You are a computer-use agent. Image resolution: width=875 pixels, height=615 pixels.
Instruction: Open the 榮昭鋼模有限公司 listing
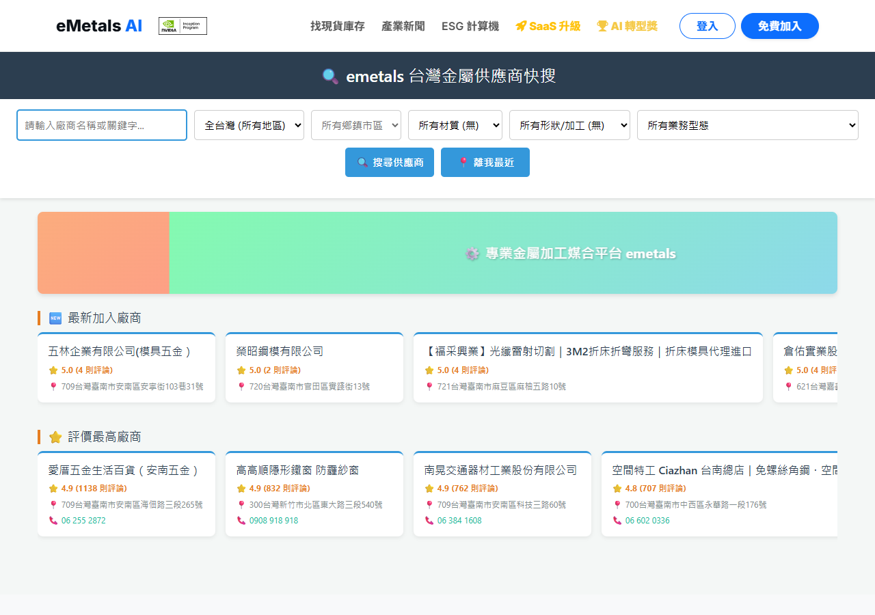click(314, 368)
